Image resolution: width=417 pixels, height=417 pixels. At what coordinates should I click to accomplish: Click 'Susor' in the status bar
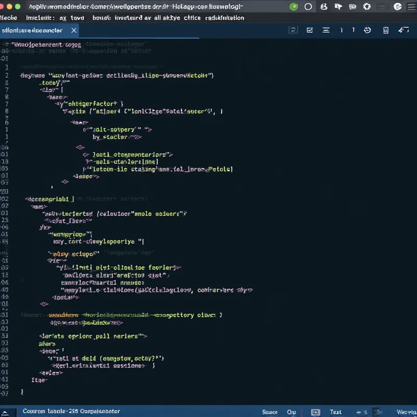point(269,412)
